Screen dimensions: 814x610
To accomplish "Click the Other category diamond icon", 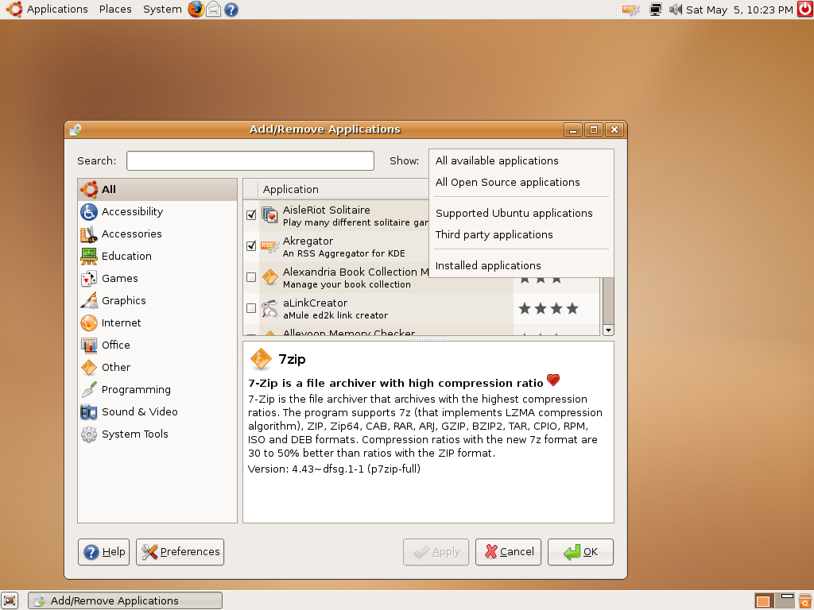I will pos(89,367).
